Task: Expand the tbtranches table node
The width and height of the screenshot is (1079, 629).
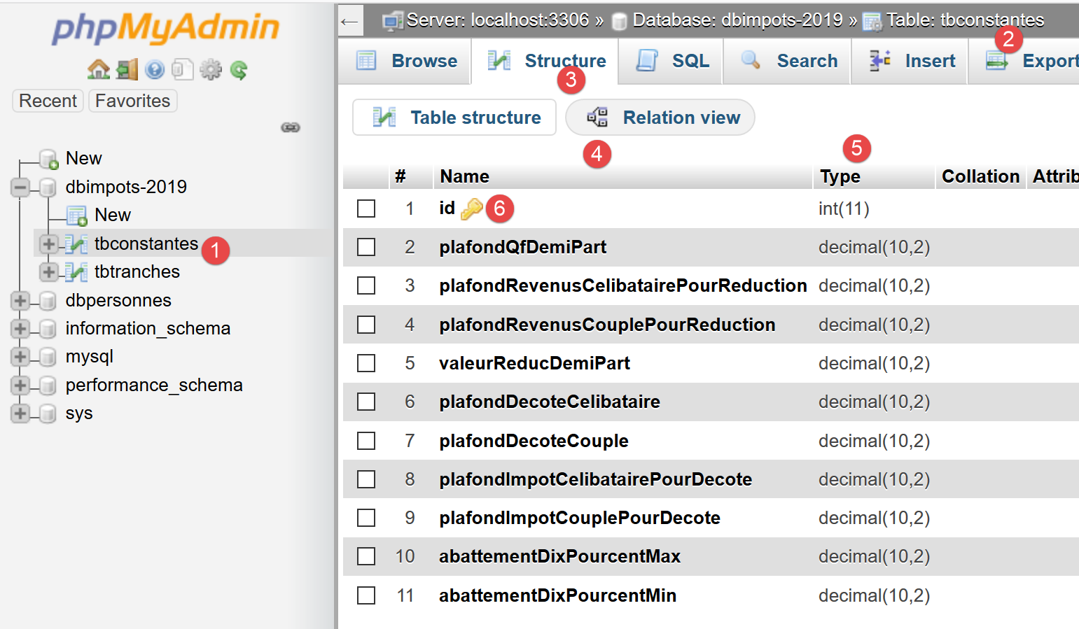Action: [48, 271]
